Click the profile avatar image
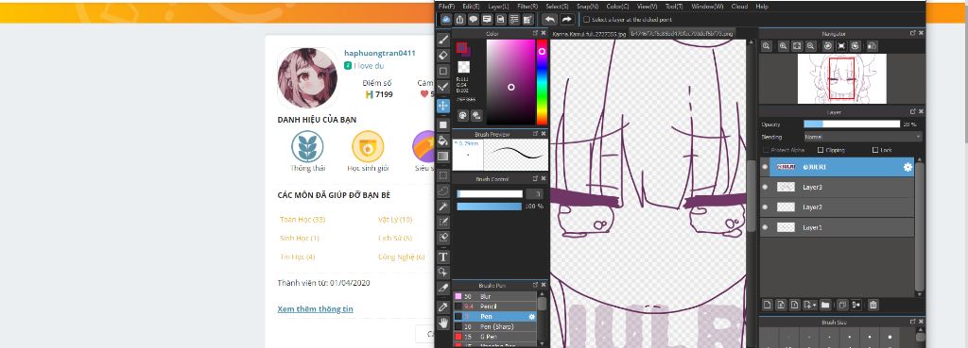The image size is (968, 348). click(307, 77)
